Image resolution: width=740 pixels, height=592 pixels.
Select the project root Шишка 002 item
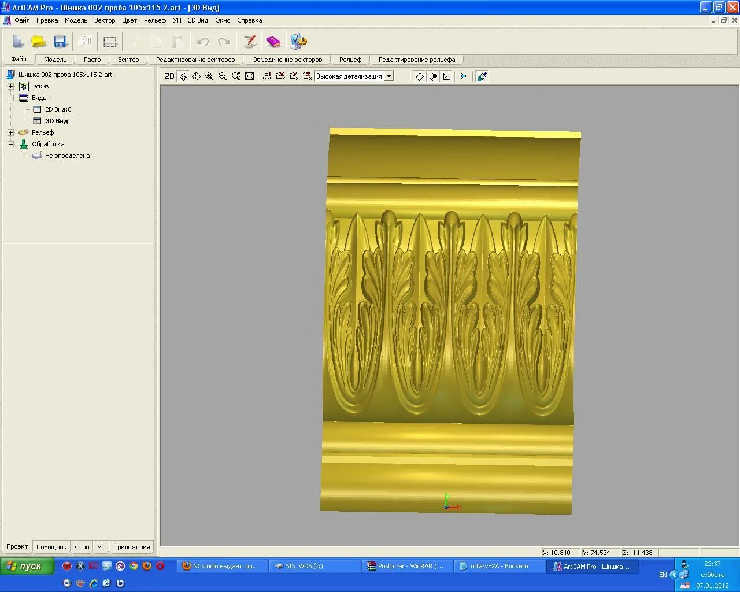click(65, 75)
